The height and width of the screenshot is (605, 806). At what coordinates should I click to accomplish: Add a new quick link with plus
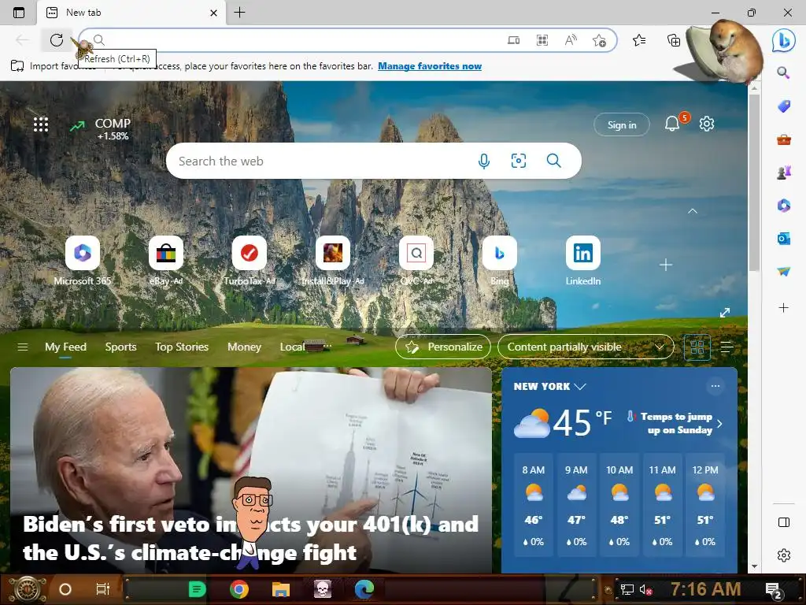(x=666, y=265)
